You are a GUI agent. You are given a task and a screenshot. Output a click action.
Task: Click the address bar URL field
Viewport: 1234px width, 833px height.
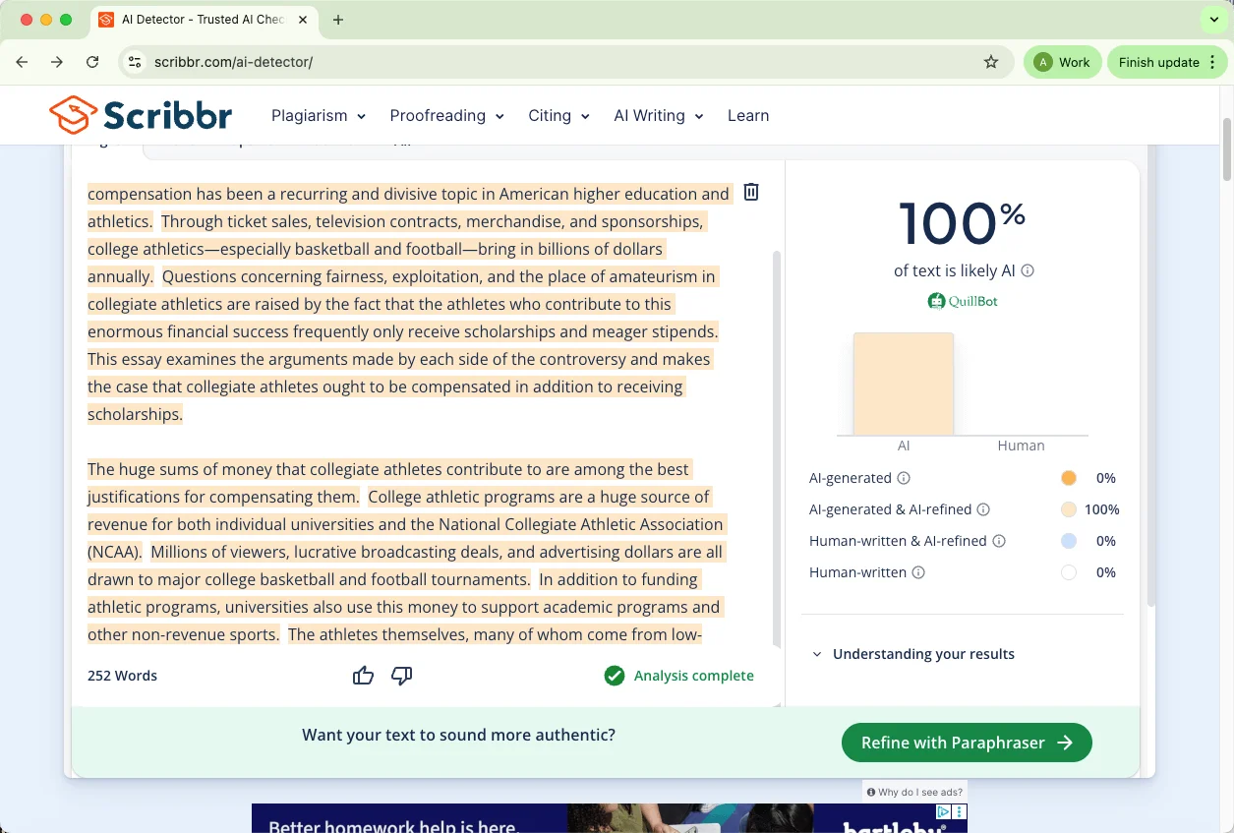point(560,62)
